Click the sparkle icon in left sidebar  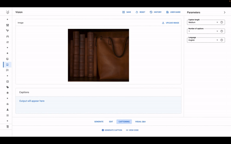8,53
